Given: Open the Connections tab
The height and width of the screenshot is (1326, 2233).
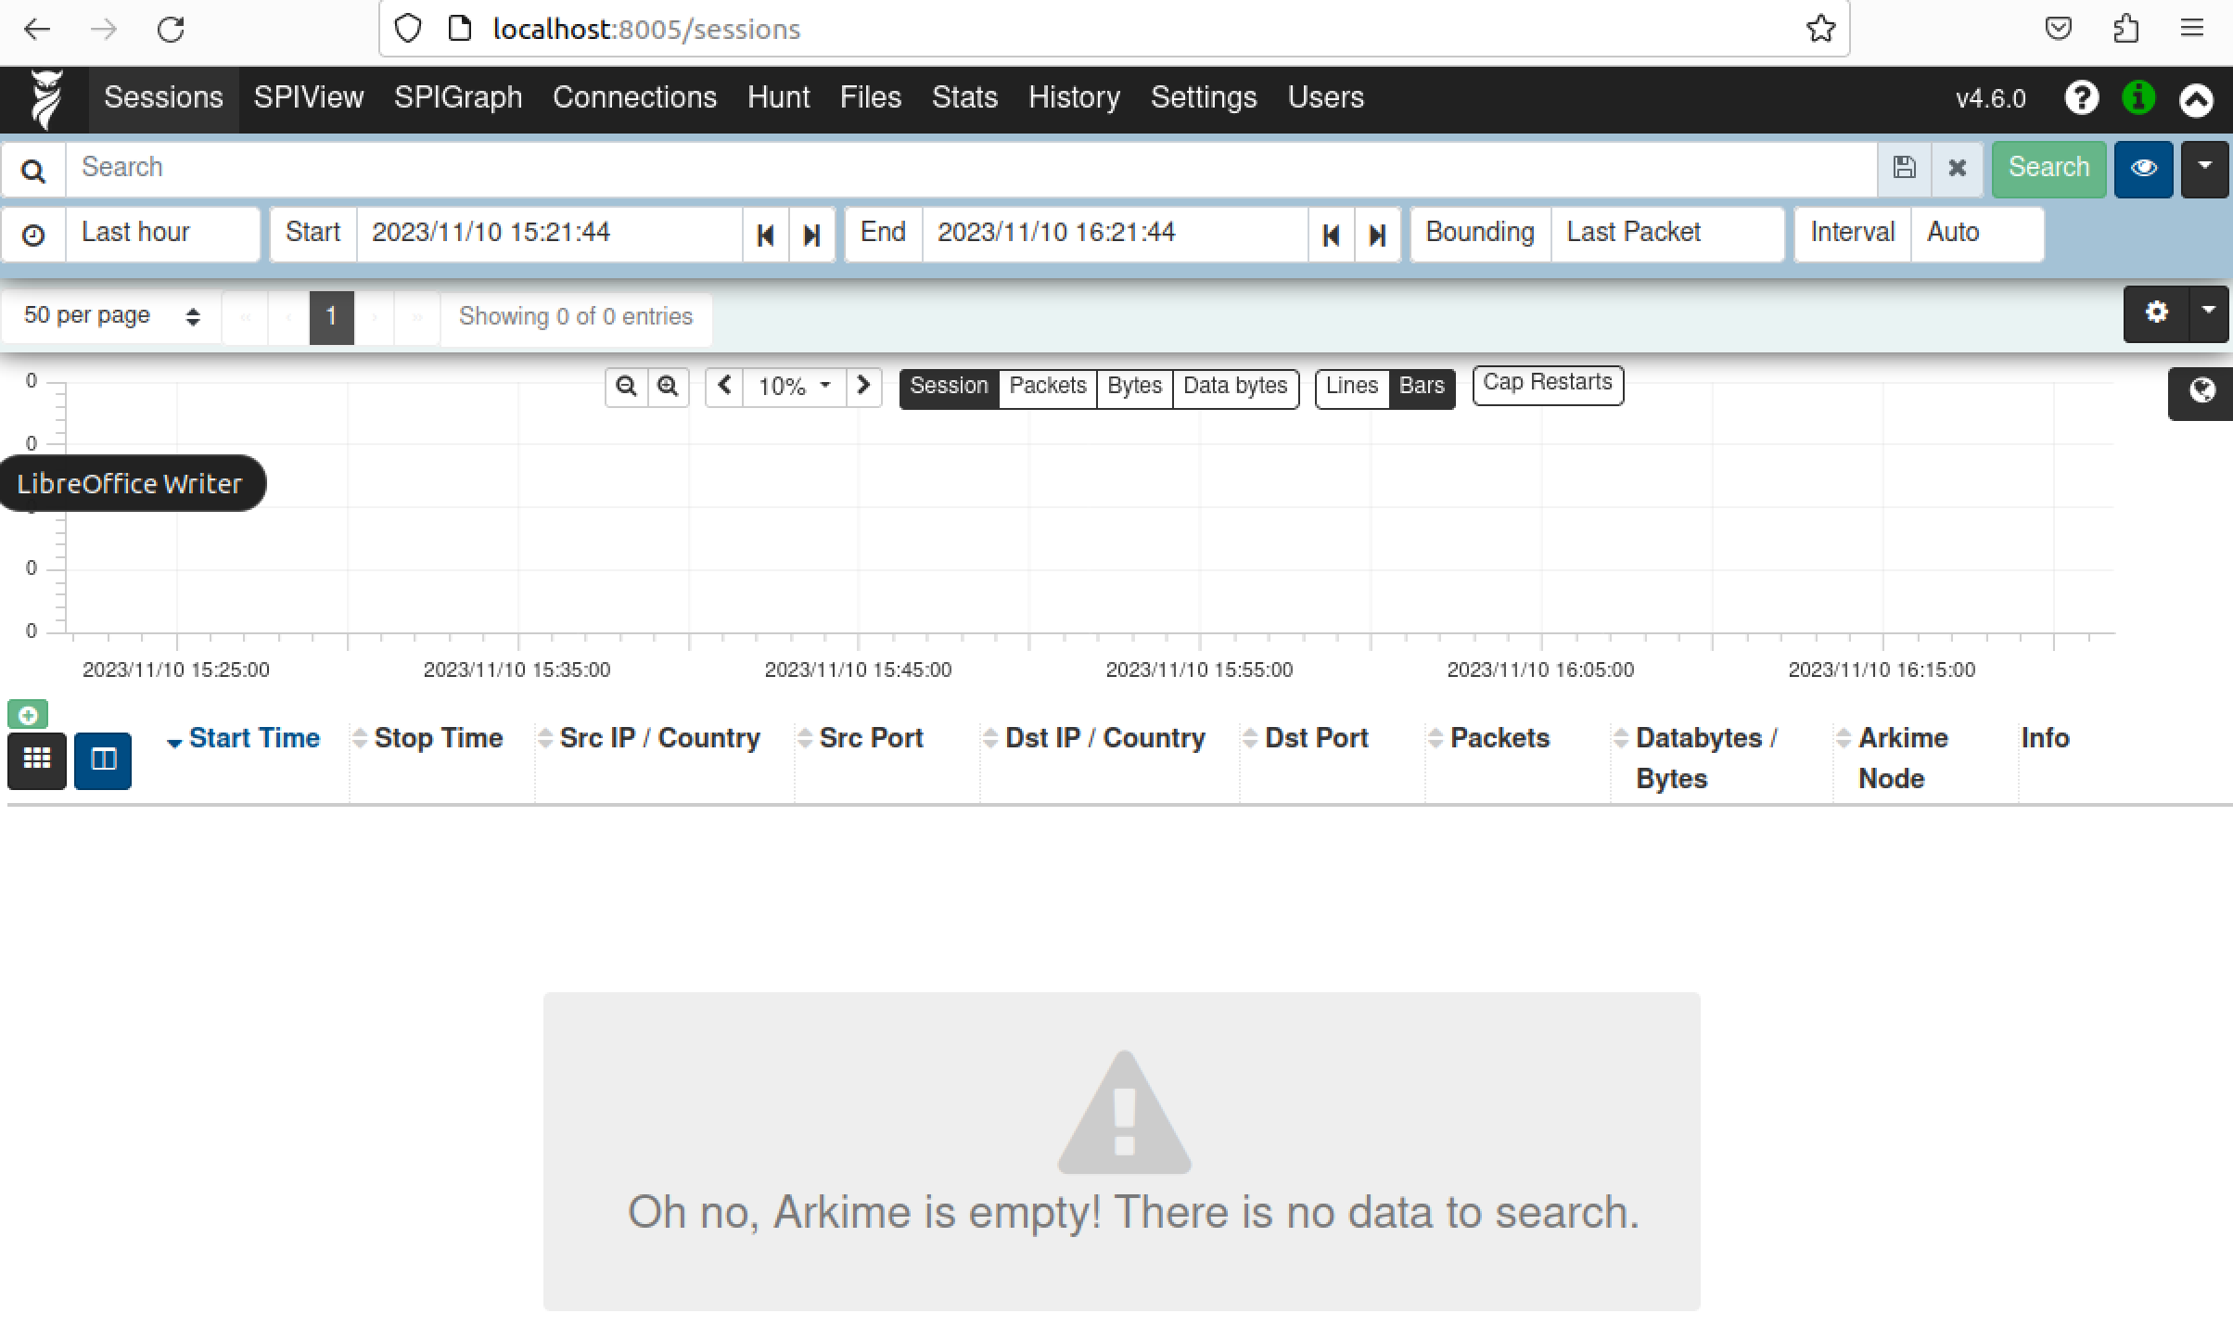Looking at the screenshot, I should point(634,97).
